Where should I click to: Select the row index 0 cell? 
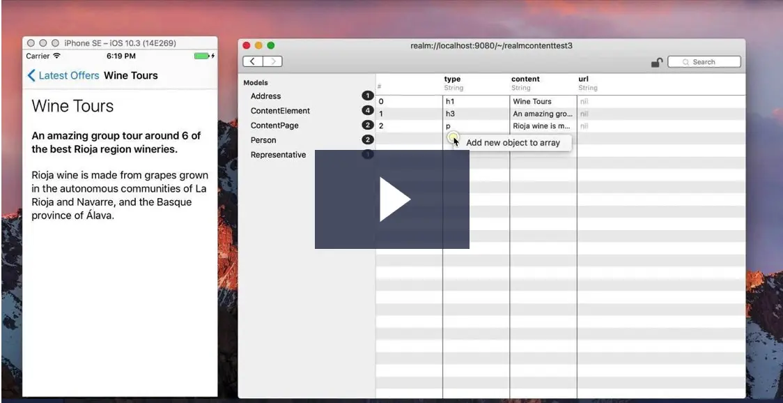409,102
